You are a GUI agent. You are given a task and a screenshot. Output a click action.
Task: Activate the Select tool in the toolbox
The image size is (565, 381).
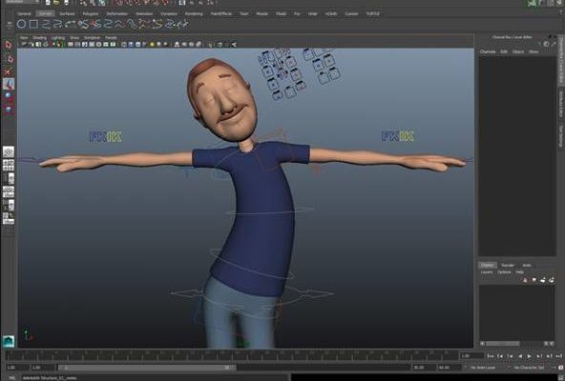click(x=9, y=45)
